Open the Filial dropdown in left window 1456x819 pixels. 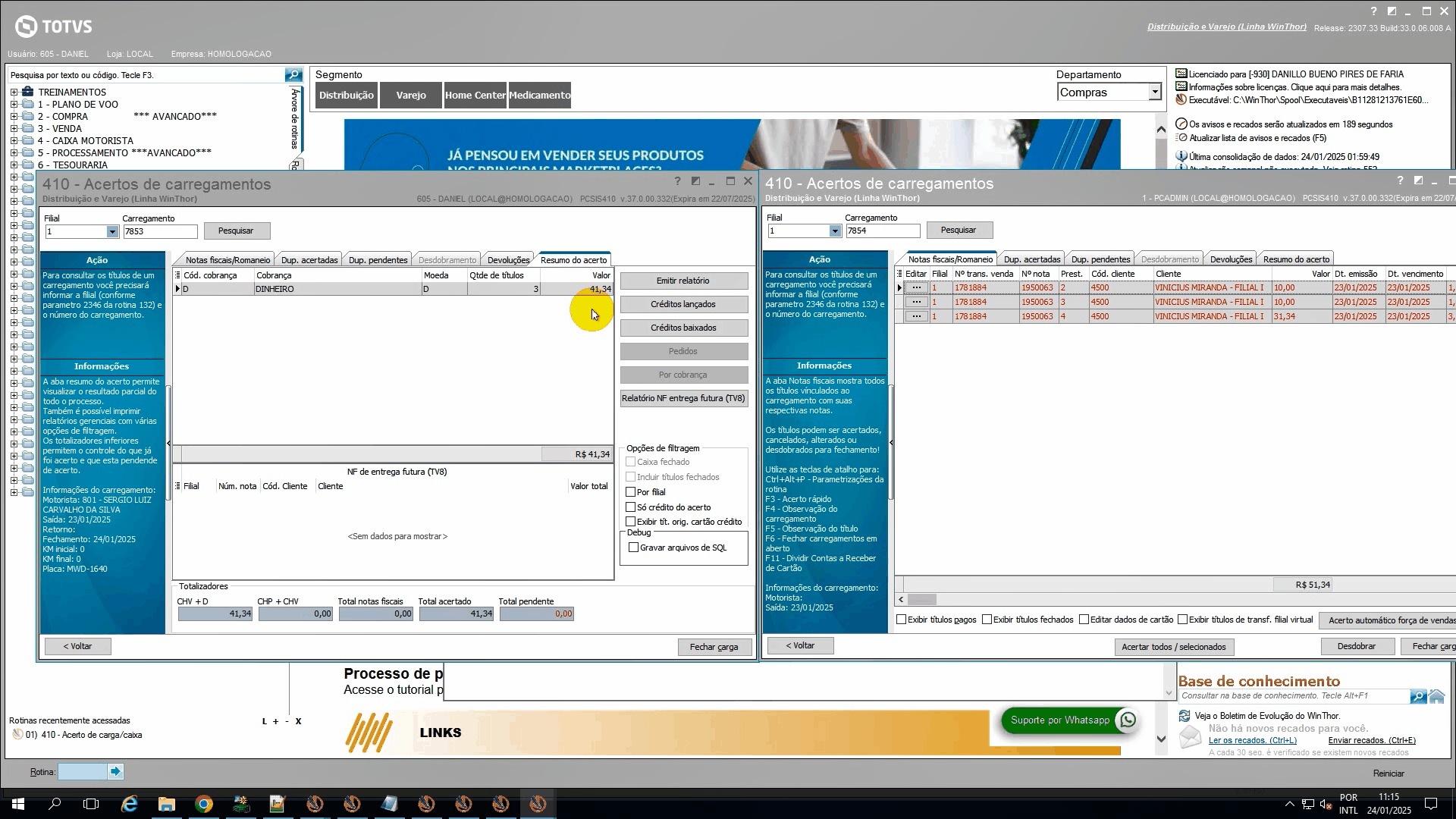click(112, 232)
